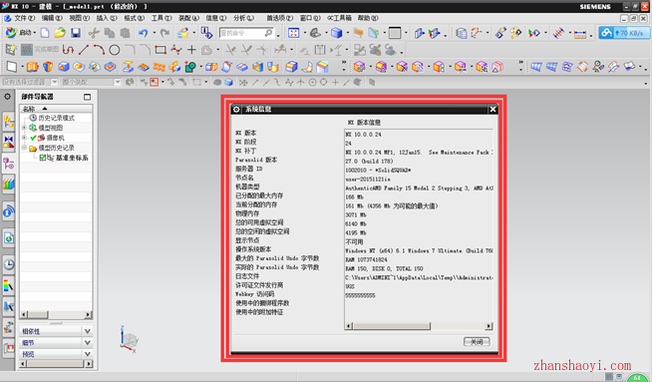Select 历史记录模式 tree item
The width and height of the screenshot is (652, 382).
click(x=56, y=118)
